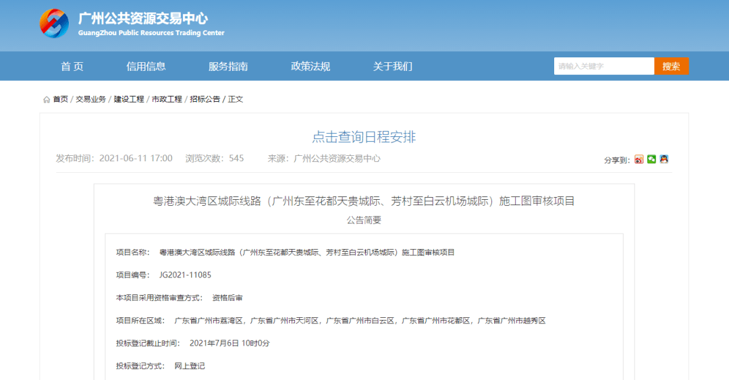Focus the 请输入关键字 search field
The height and width of the screenshot is (380, 729).
click(604, 66)
